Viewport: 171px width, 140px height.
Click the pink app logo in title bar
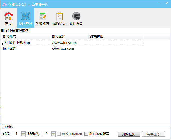[4, 4]
